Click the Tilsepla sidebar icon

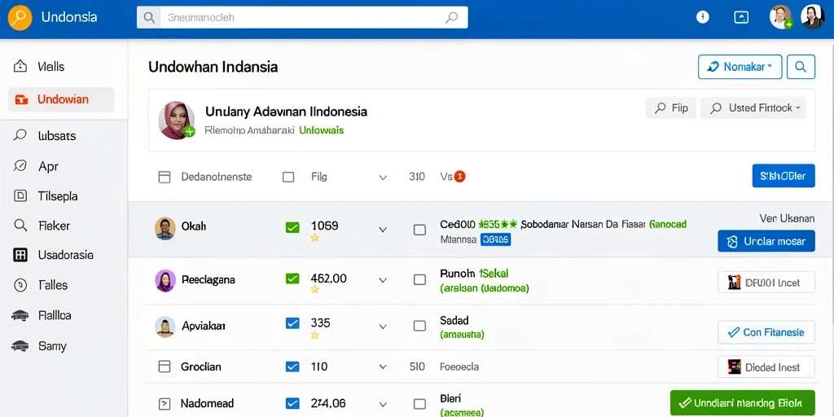pos(20,196)
